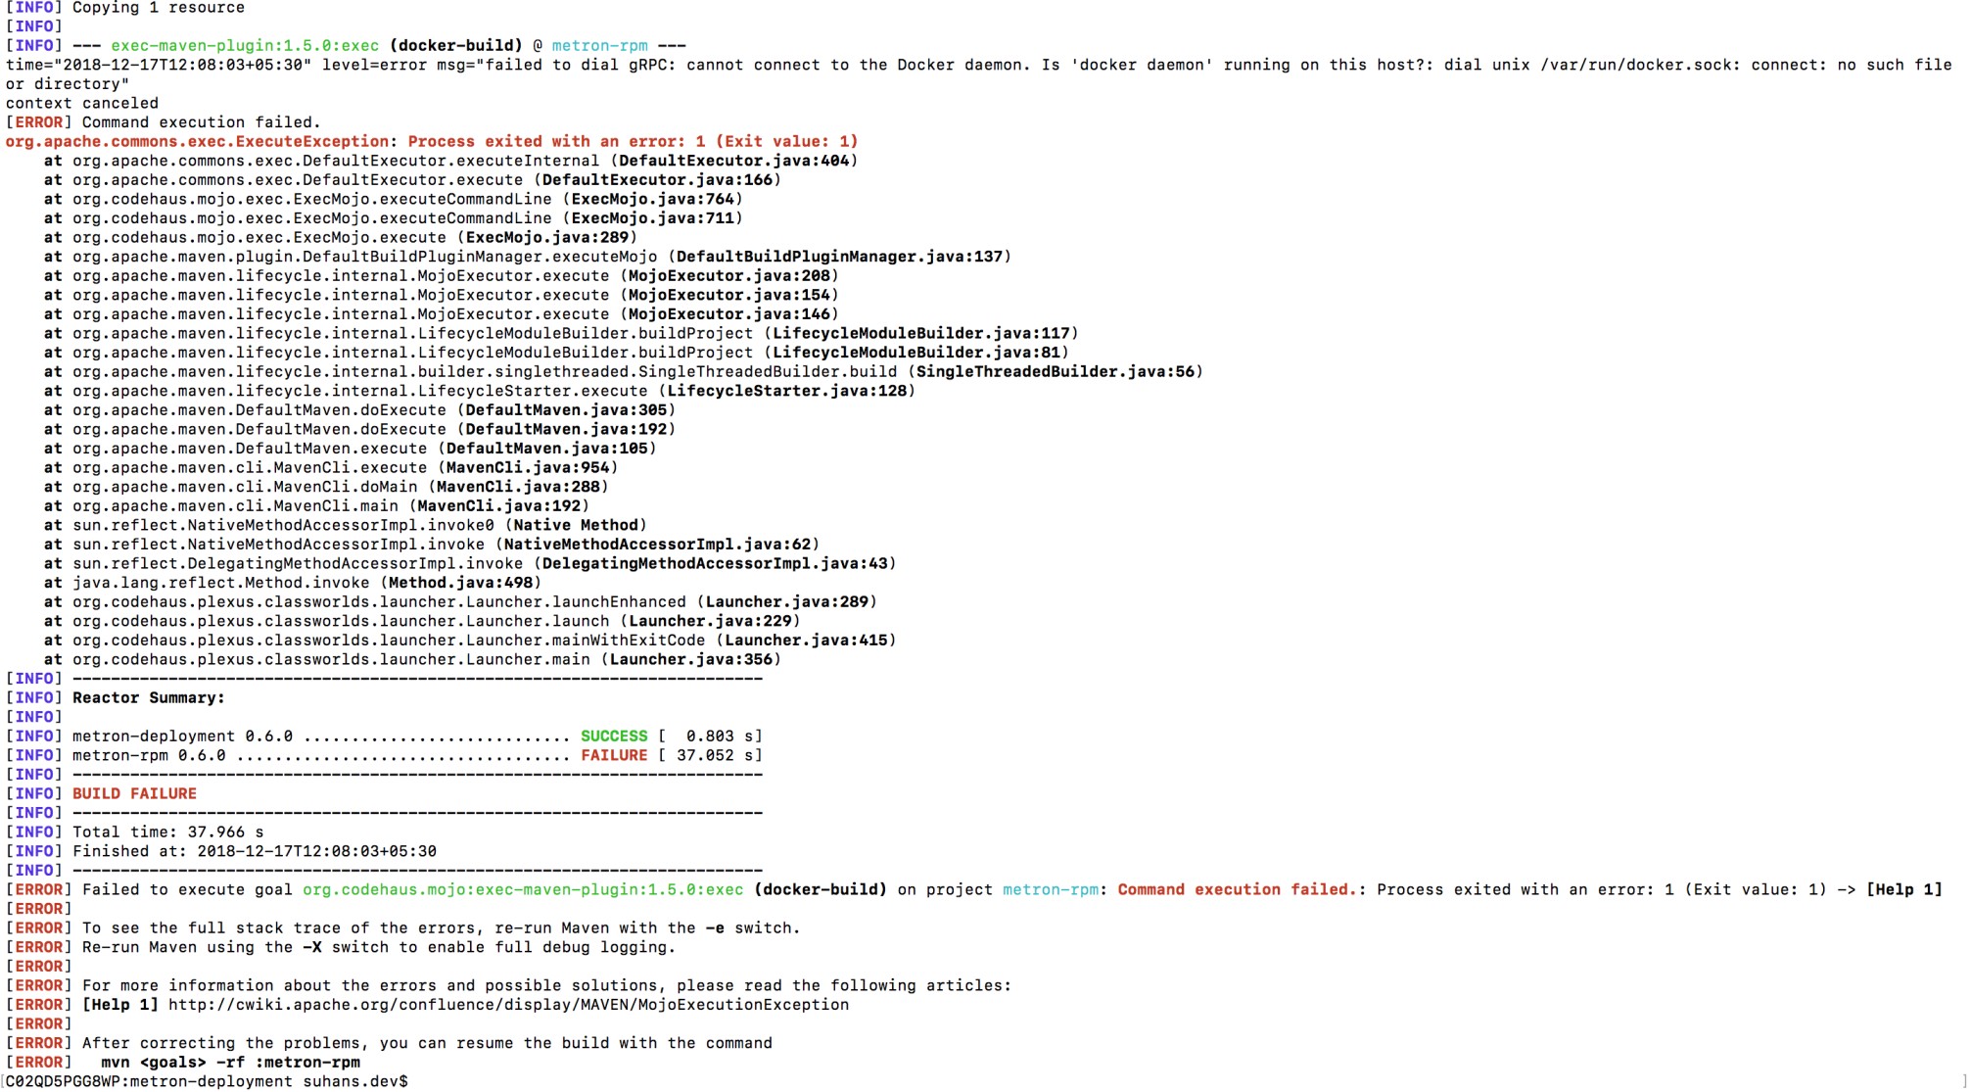This screenshot has width=1969, height=1092.
Task: Click the DefaultExecutor.java:404 reference
Action: (733, 161)
